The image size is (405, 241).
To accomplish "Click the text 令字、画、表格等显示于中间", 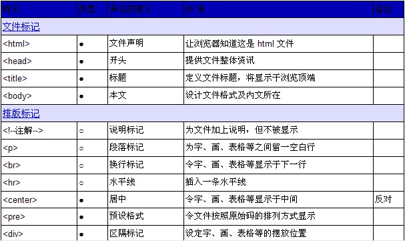I will pyautogui.click(x=242, y=199).
